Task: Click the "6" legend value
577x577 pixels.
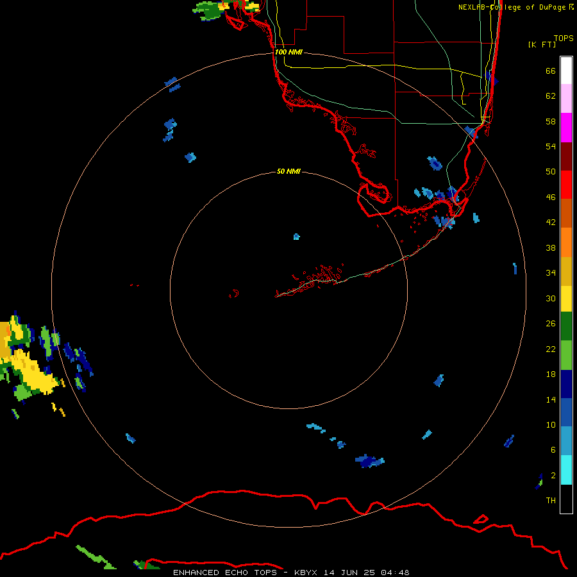Action: 553,450
